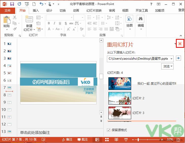Switch to Normal view in status bar
The height and width of the screenshot is (143, 185).
pyautogui.click(x=97, y=139)
